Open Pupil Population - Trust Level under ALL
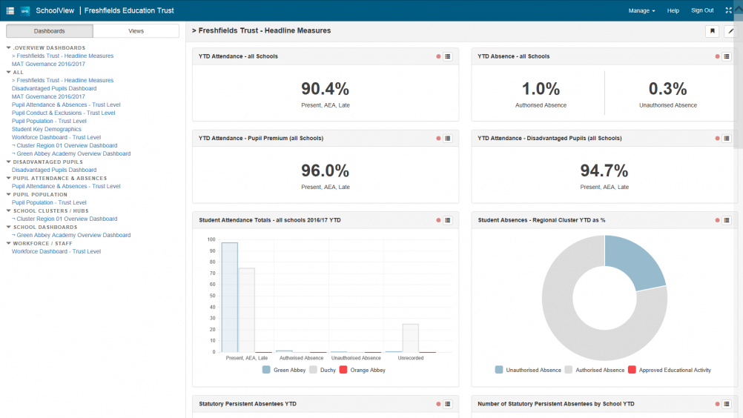The width and height of the screenshot is (743, 418). (49, 122)
